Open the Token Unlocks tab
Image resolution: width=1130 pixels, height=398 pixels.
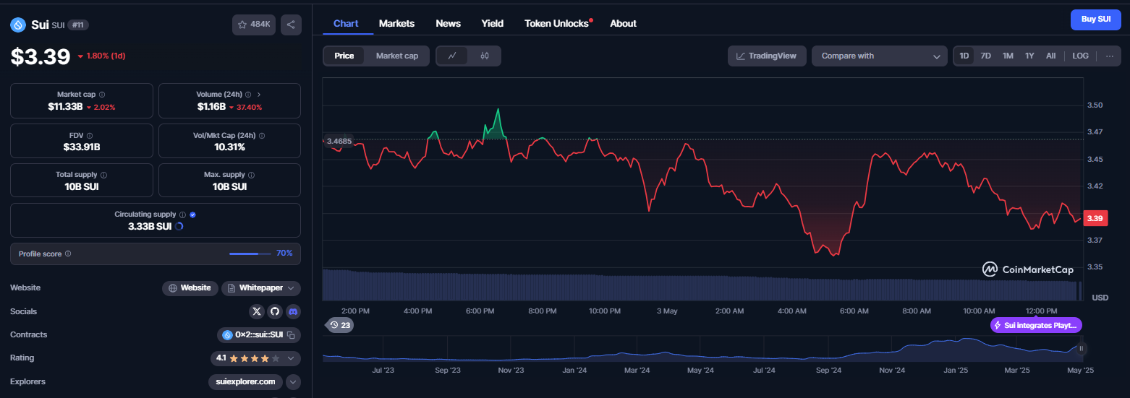click(x=557, y=23)
